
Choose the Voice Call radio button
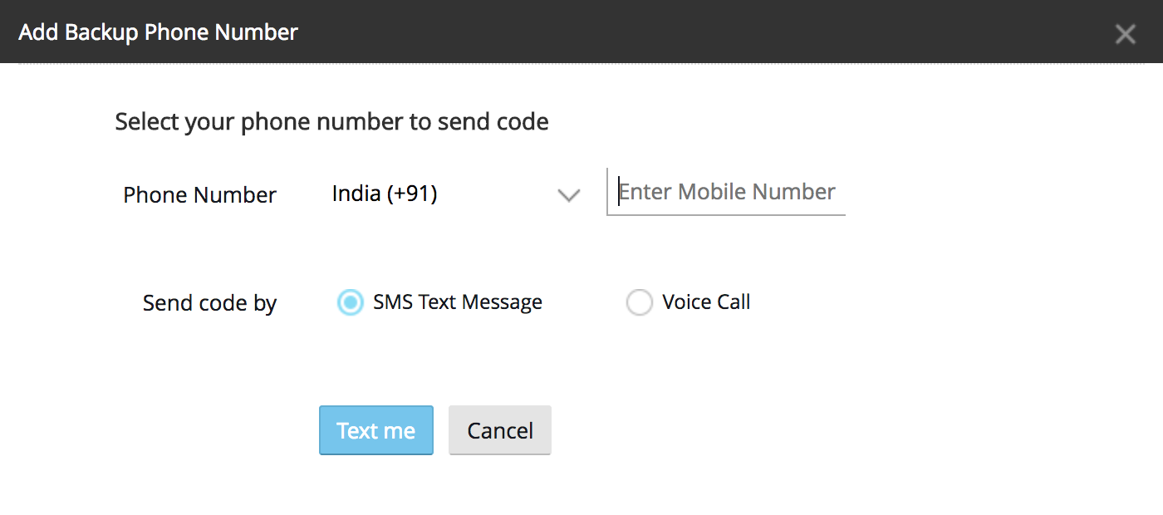pyautogui.click(x=639, y=303)
